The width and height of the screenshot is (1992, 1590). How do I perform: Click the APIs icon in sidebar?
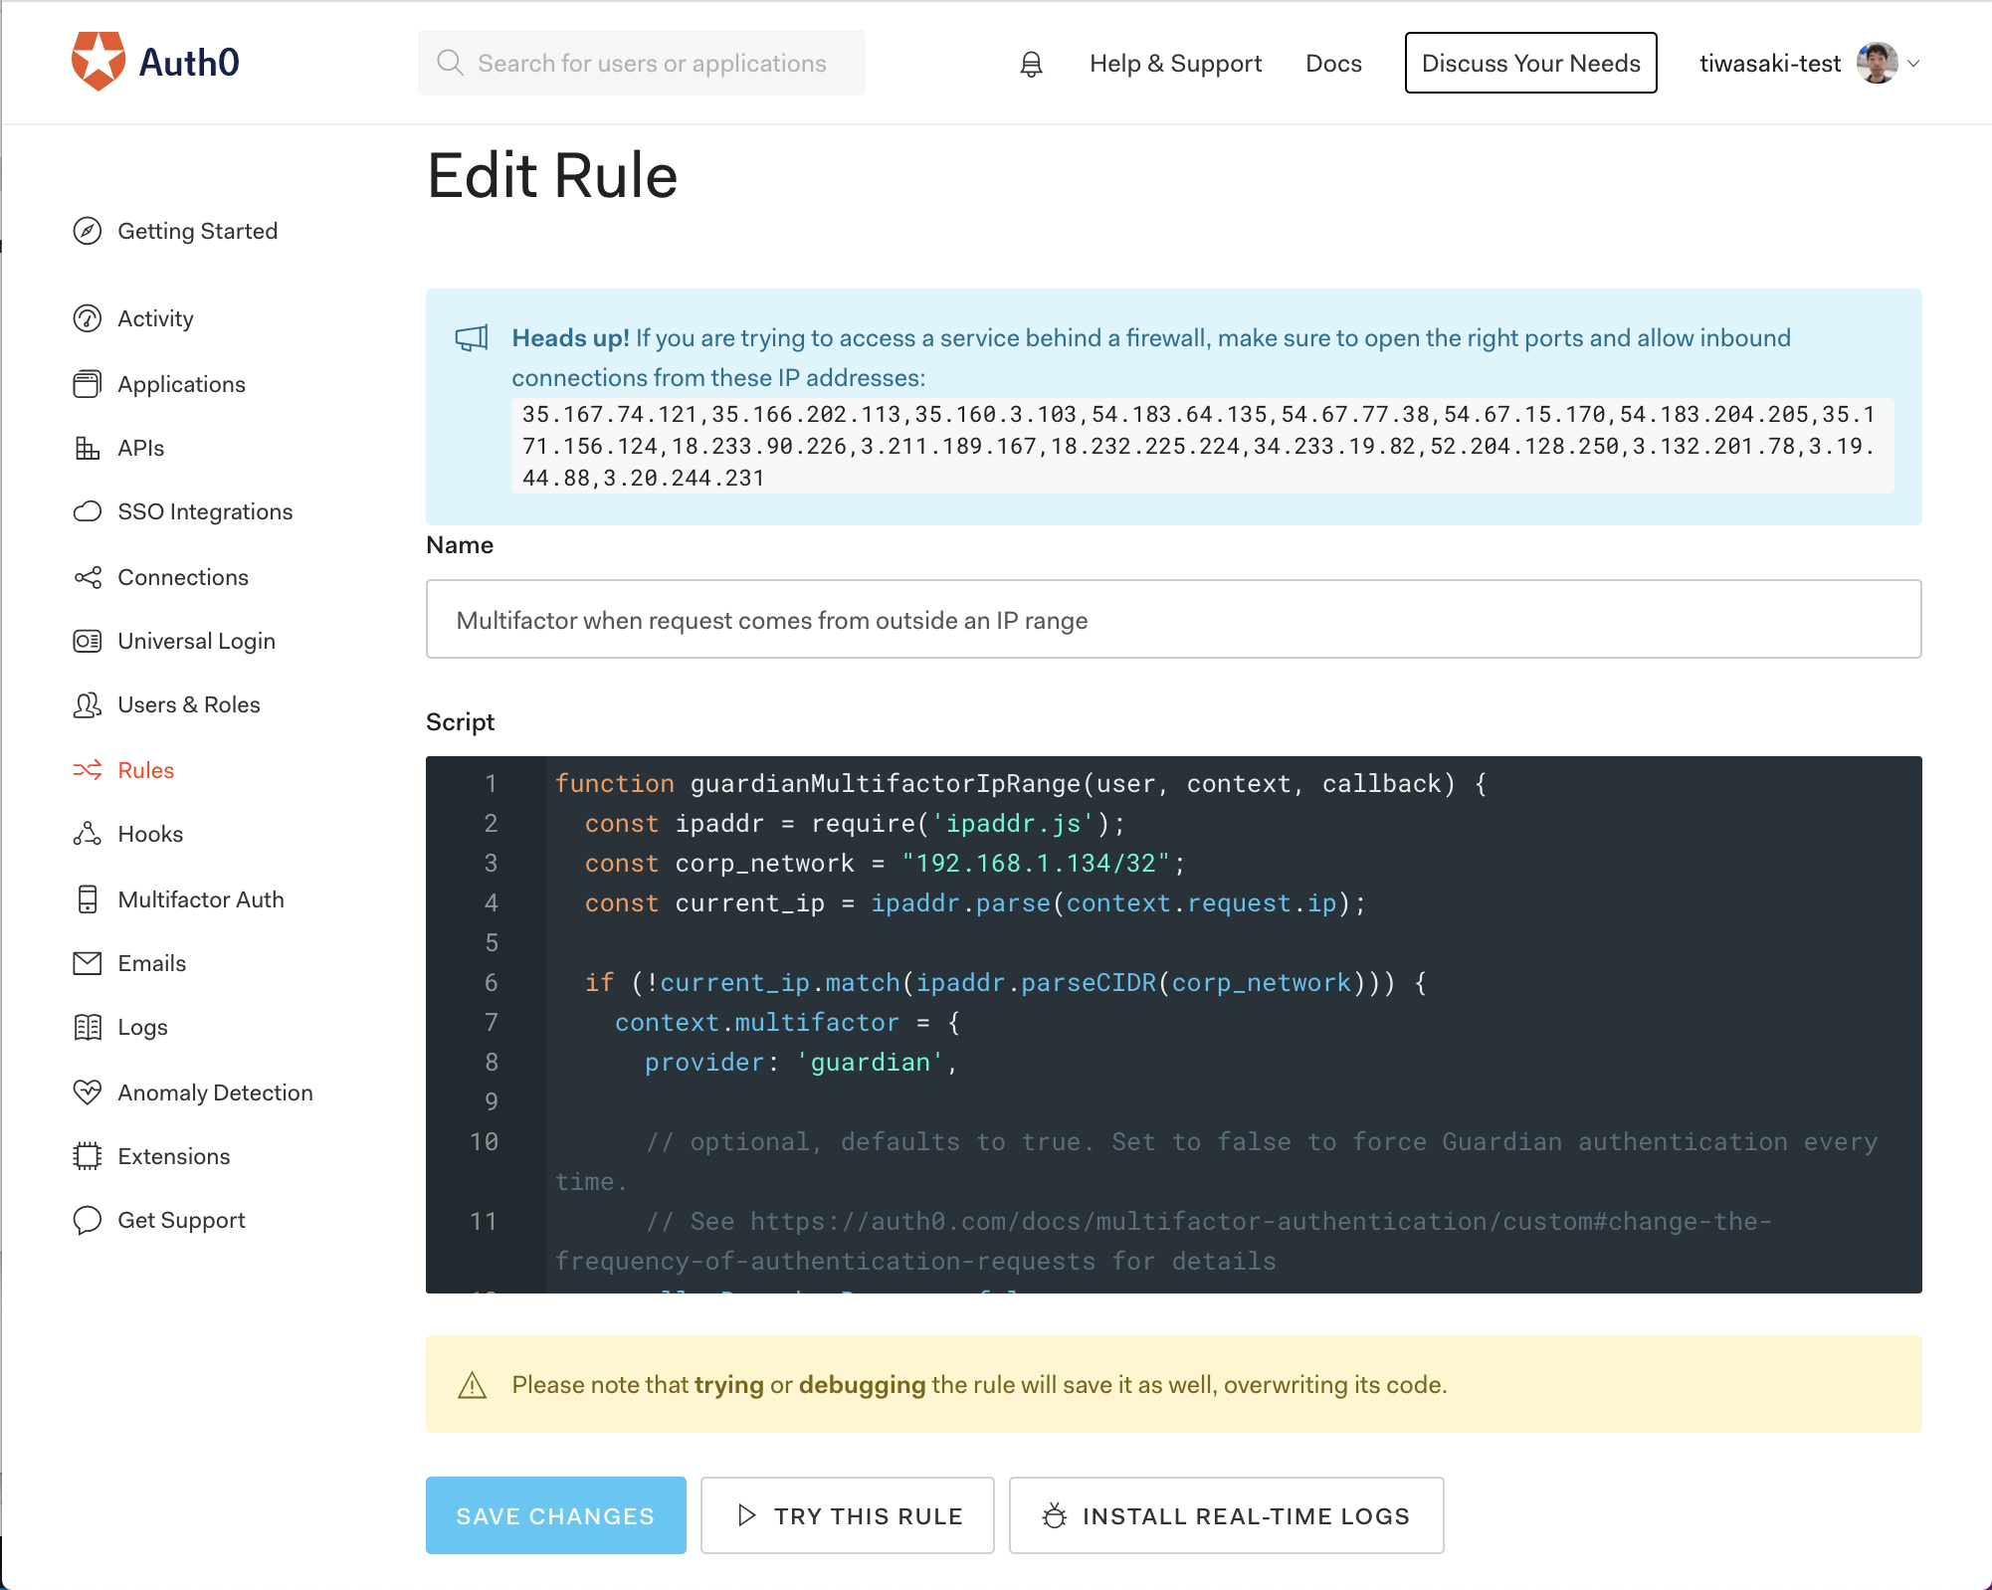coord(88,448)
